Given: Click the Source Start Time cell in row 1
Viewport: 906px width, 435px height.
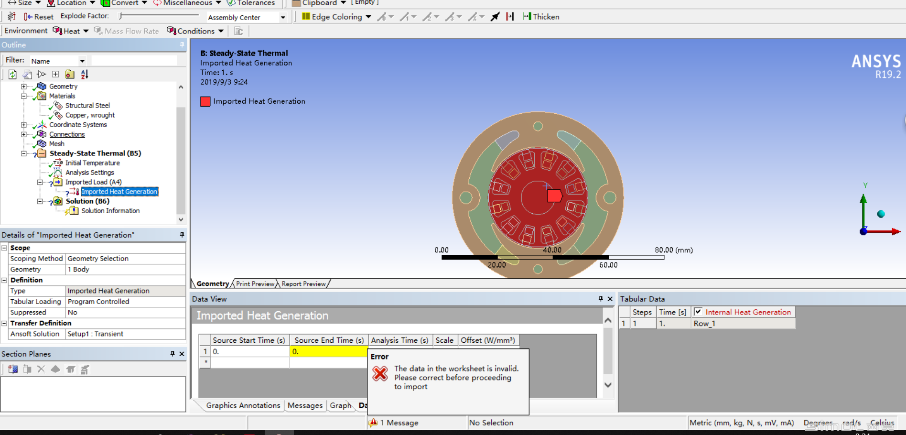Looking at the screenshot, I should click(x=249, y=351).
